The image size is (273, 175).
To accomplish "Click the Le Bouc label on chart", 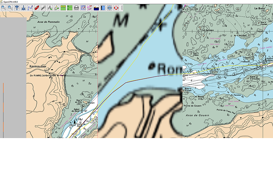I will (x=260, y=8).
